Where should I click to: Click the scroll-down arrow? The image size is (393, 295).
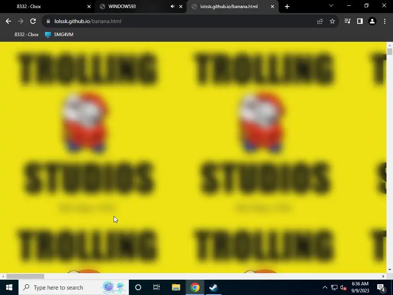pos(390,270)
